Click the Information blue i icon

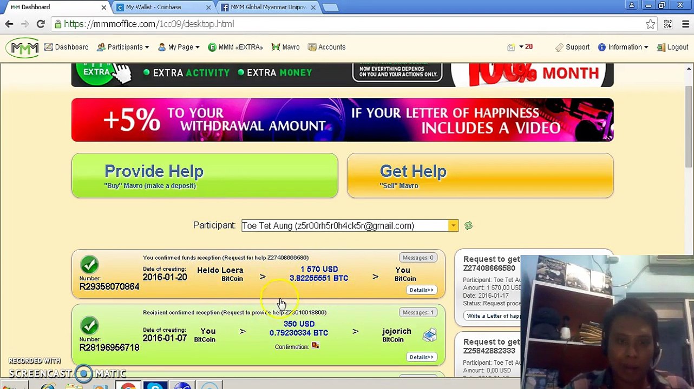[601, 47]
